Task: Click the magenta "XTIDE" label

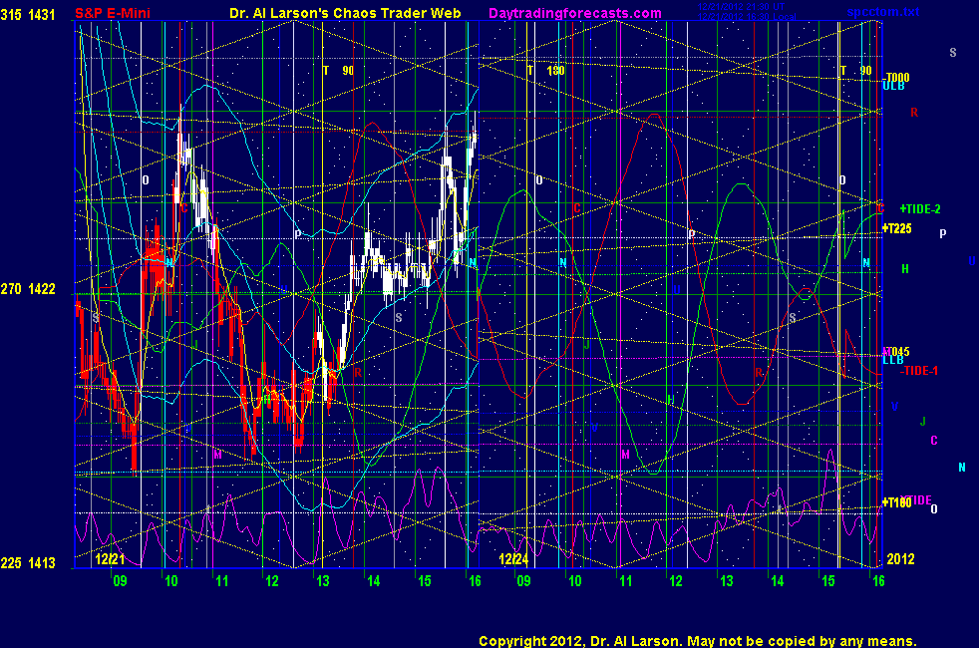Action: (x=916, y=500)
